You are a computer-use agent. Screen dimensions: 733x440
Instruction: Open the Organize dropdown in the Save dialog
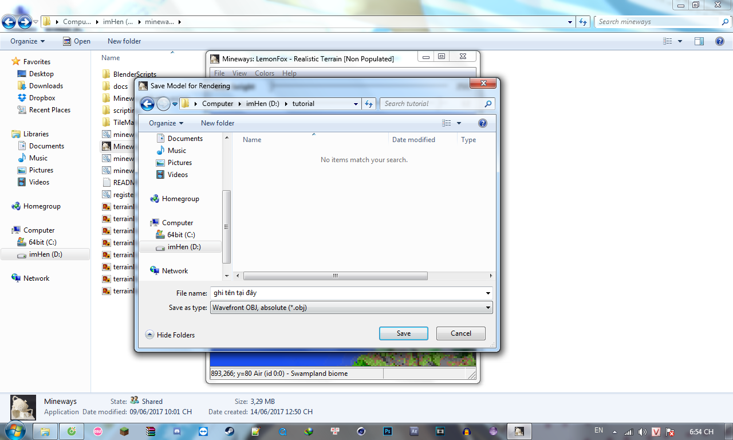(166, 123)
